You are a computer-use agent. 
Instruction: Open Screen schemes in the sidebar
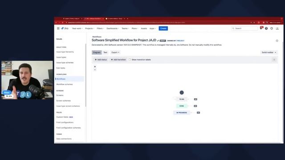[63, 101]
